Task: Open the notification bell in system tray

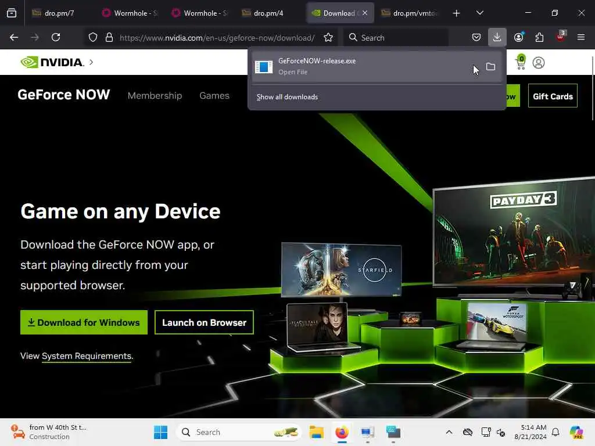Action: 555,432
